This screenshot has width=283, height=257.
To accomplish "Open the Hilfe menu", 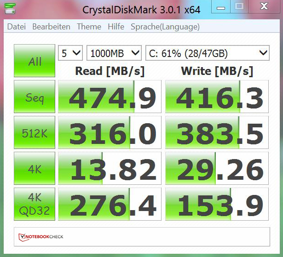I will [116, 27].
